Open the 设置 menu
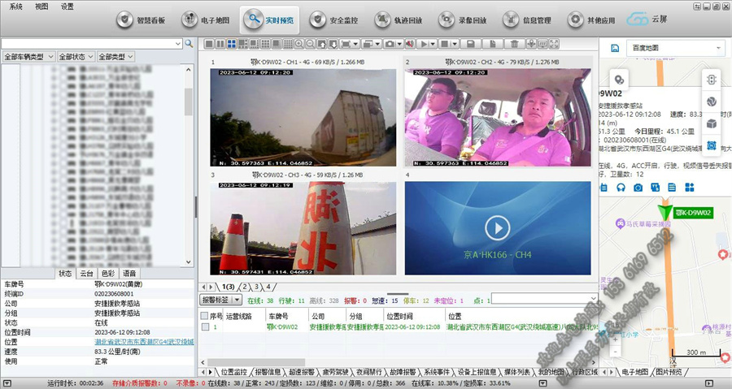The width and height of the screenshot is (732, 389). (67, 6)
